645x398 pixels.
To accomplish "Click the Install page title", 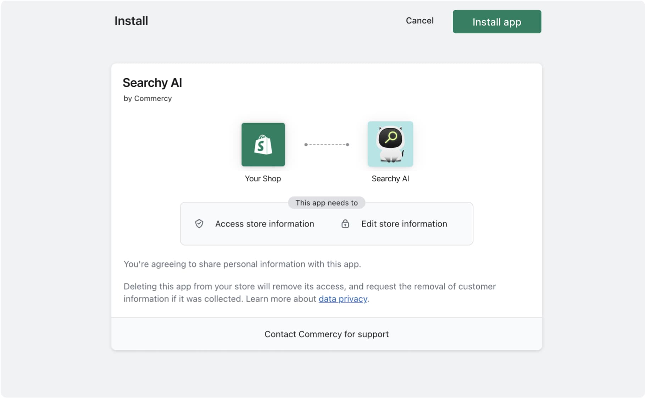I will pyautogui.click(x=131, y=21).
